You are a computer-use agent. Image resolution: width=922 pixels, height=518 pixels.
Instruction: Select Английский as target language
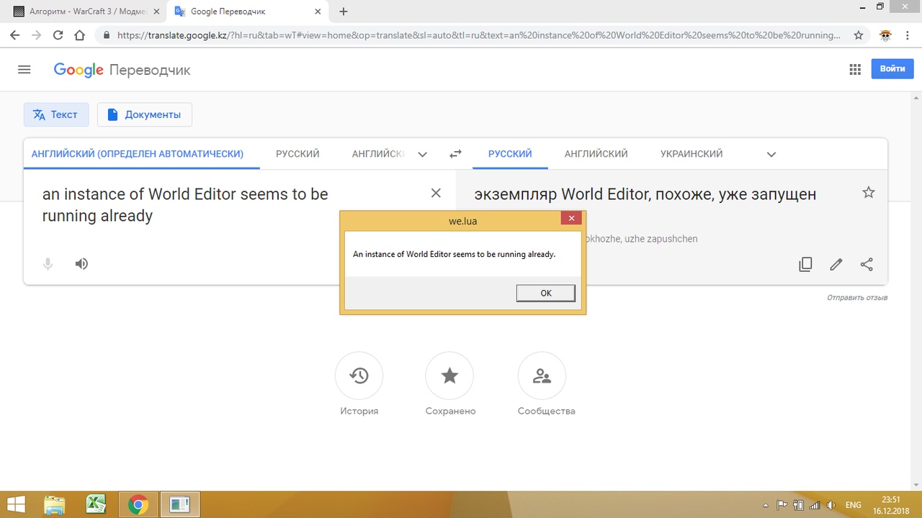[596, 154]
